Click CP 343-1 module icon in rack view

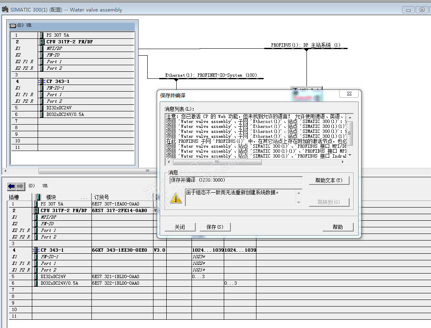[x=42, y=81]
